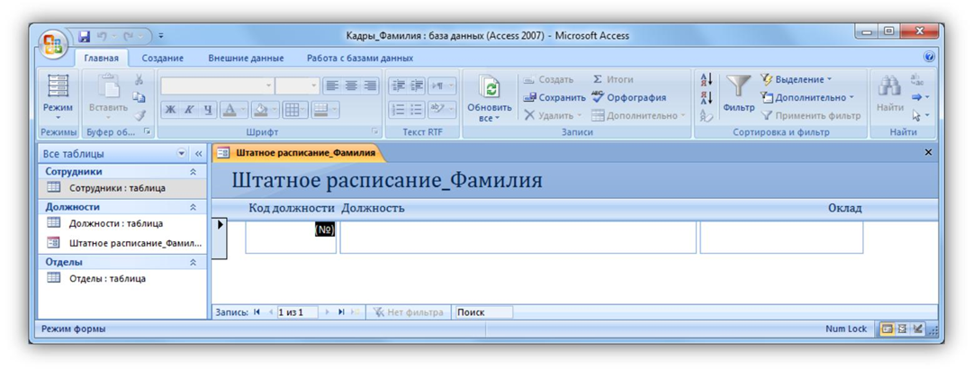Click the Обновить все refresh button
The height and width of the screenshot is (369, 973).
[490, 97]
